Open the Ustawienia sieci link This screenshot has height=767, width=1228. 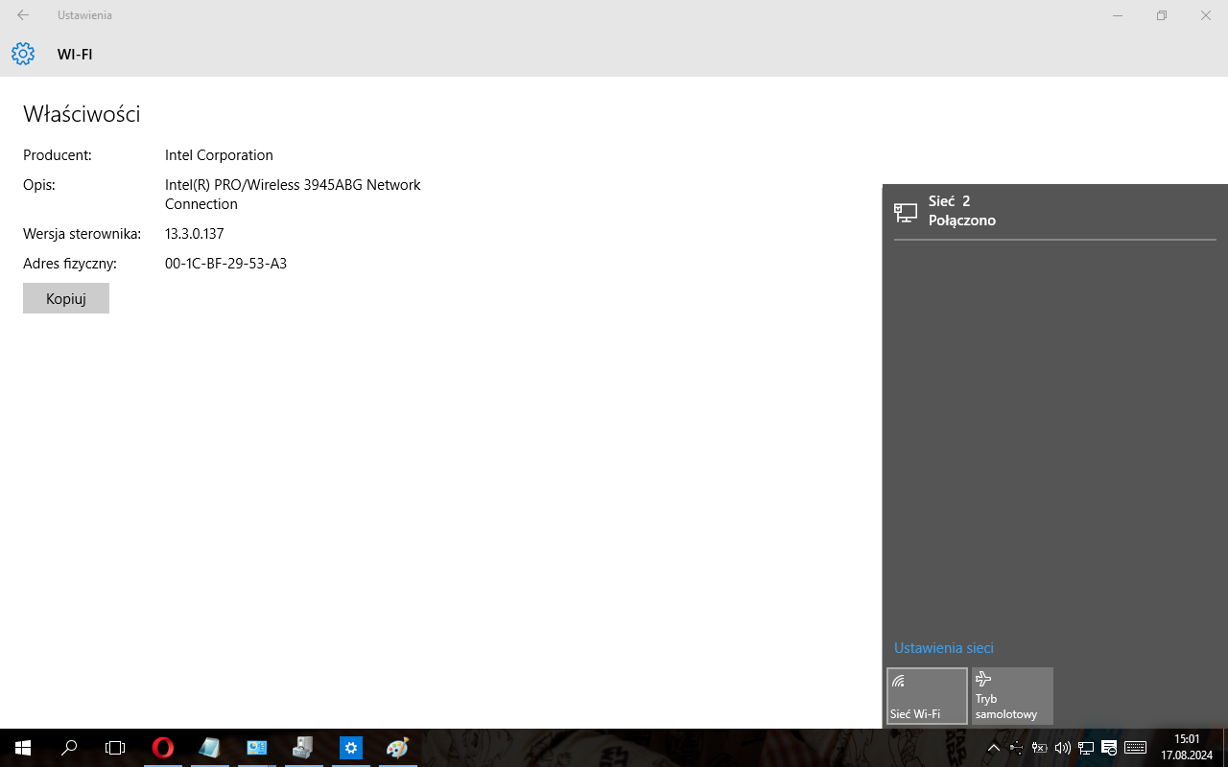[x=944, y=648]
